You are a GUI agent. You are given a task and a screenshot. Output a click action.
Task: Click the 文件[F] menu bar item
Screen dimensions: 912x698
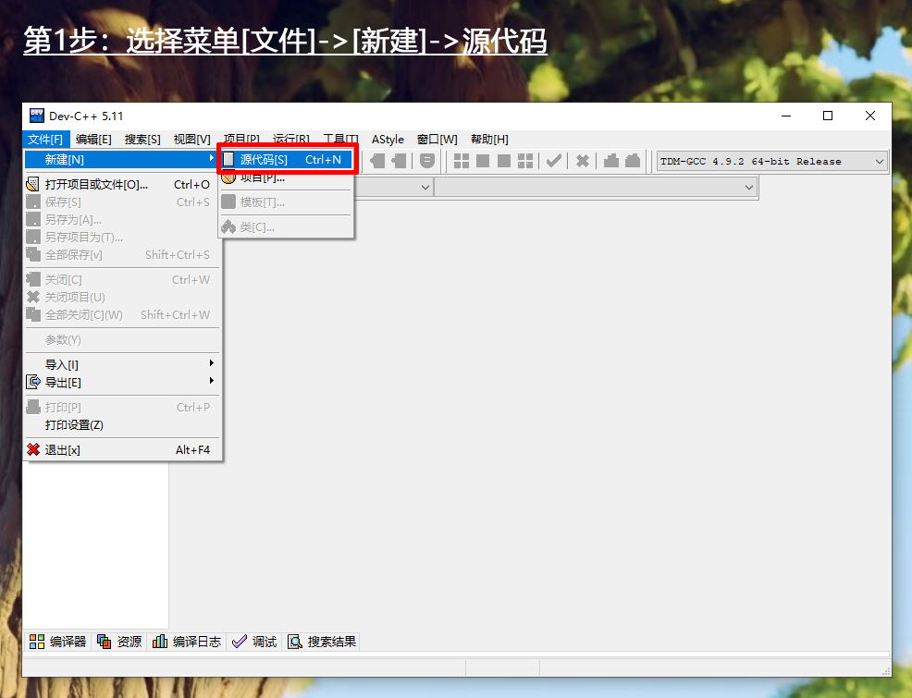coord(45,140)
